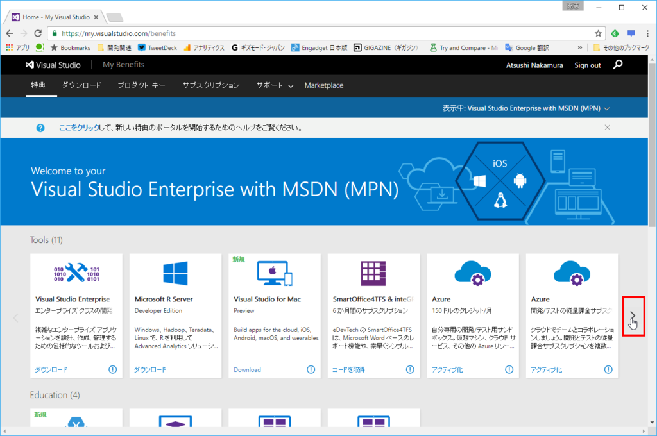Image resolution: width=657 pixels, height=436 pixels.
Task: Go to next Tools carousel page arrow
Action: 633,316
